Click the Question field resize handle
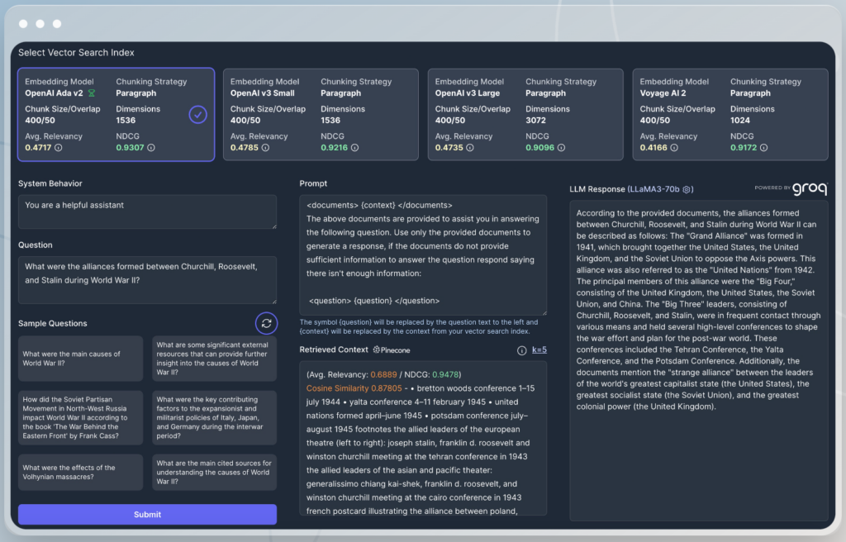The image size is (846, 542). coord(274,301)
